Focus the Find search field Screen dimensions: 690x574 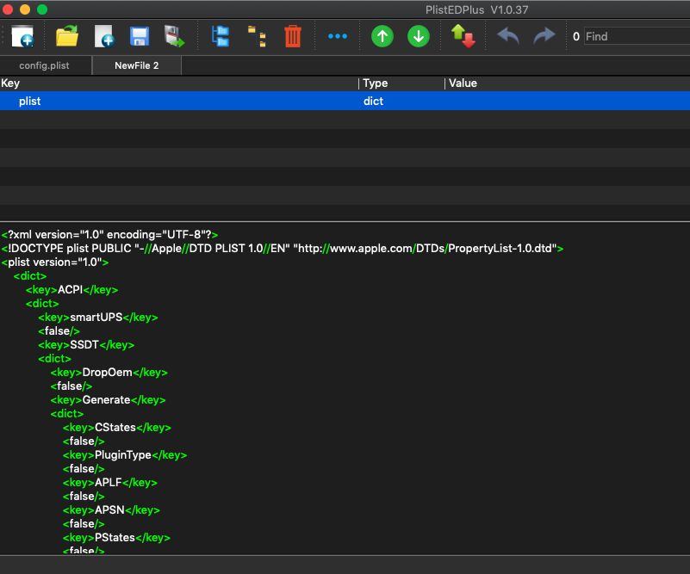637,36
